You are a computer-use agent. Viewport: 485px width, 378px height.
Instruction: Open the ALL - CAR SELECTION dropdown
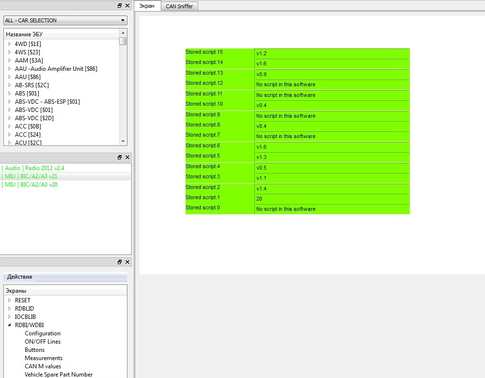pos(123,20)
